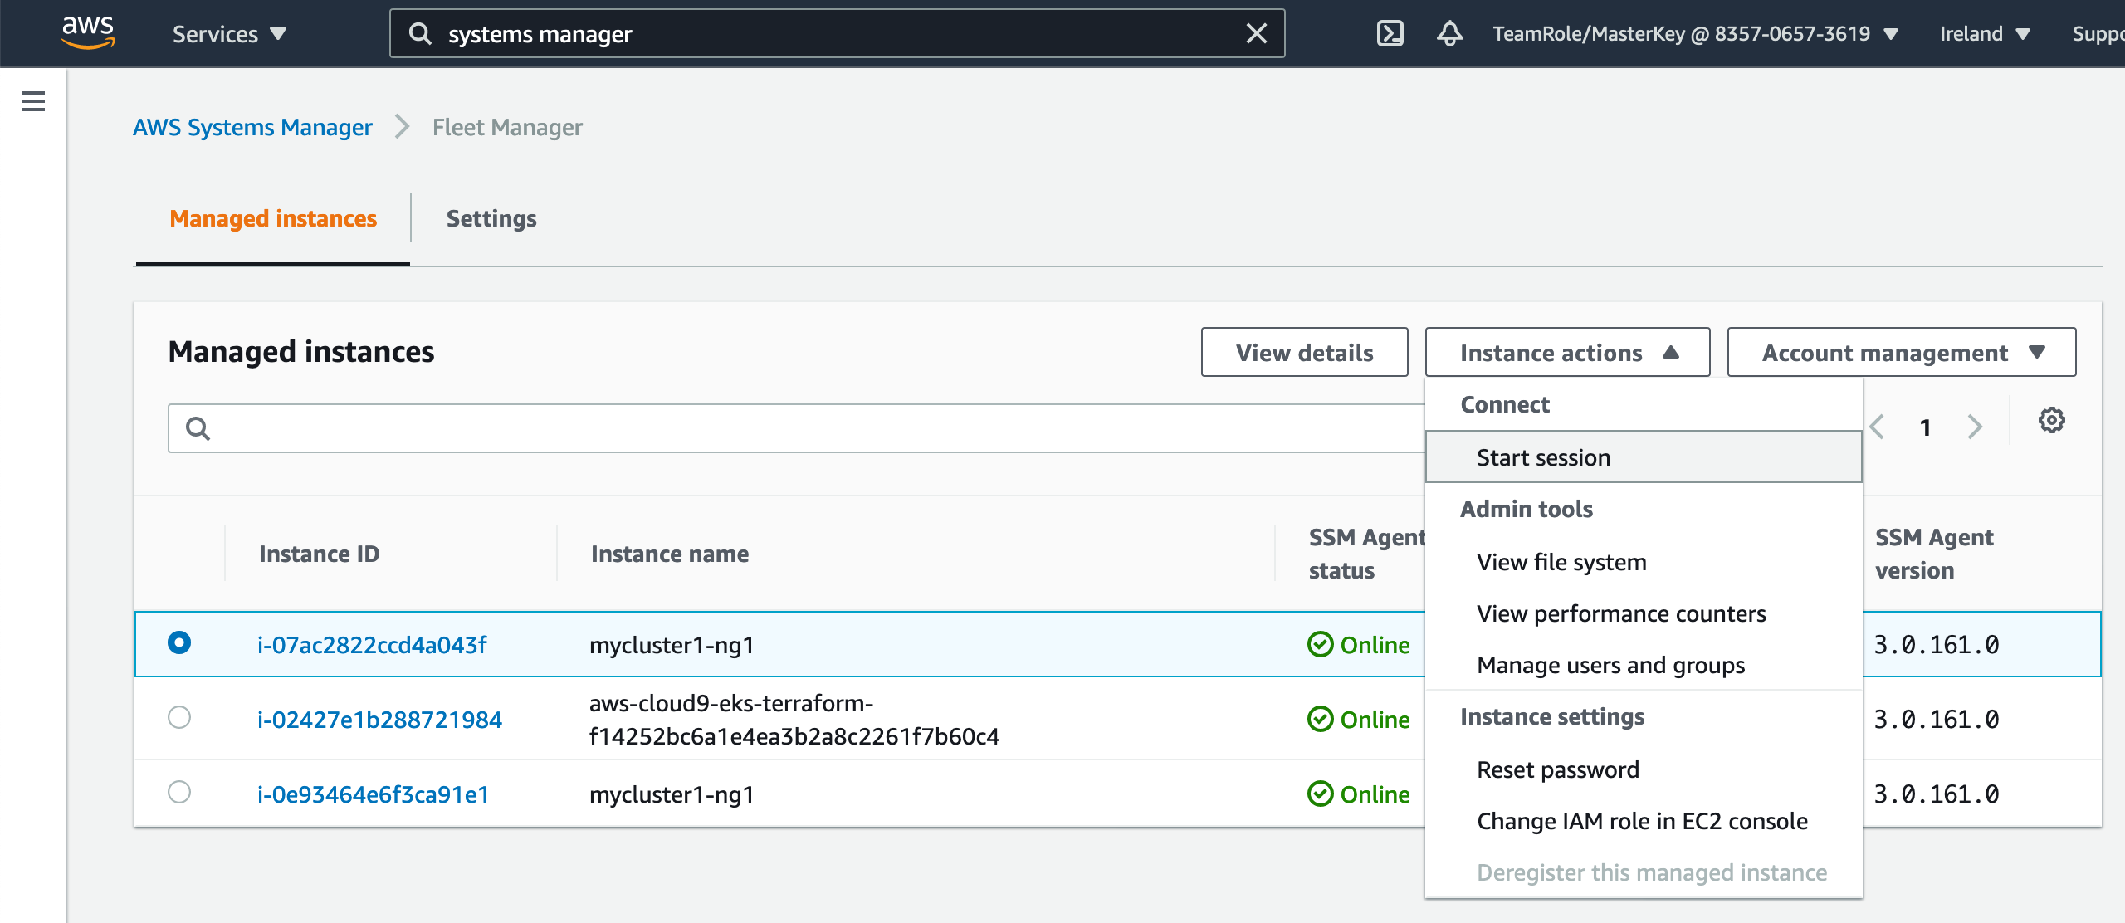2125x923 pixels.
Task: Clear the systems manager search text
Action: 1257,33
